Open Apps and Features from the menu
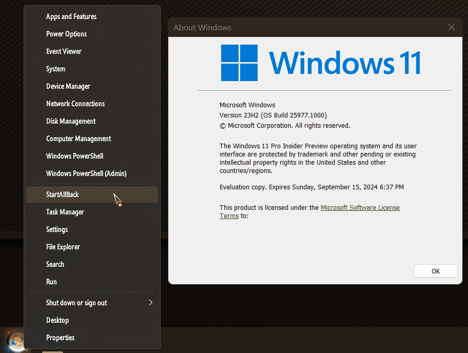This screenshot has width=468, height=353. (x=92, y=17)
